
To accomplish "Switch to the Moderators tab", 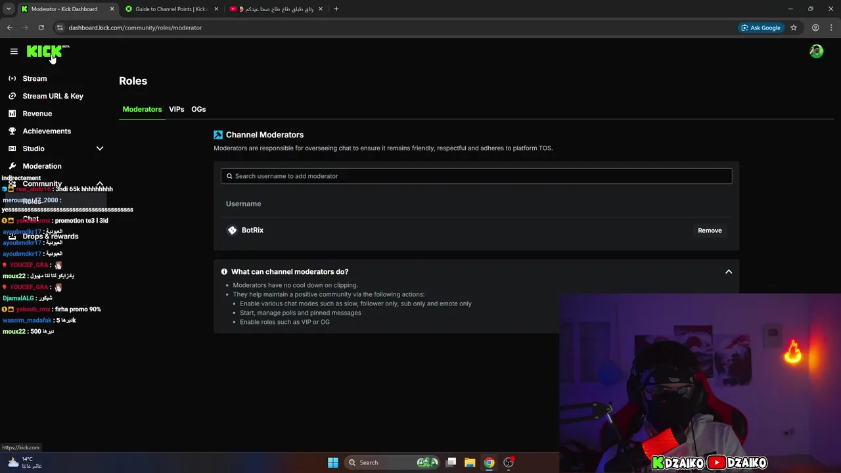I will pos(142,109).
